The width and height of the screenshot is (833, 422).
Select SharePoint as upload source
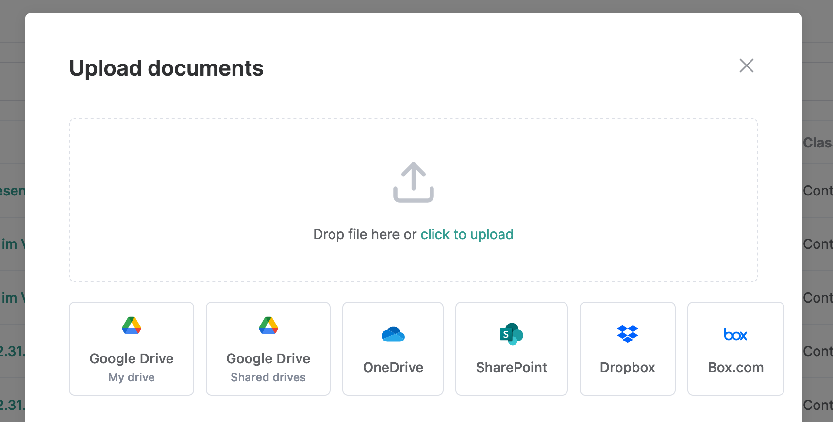click(512, 349)
